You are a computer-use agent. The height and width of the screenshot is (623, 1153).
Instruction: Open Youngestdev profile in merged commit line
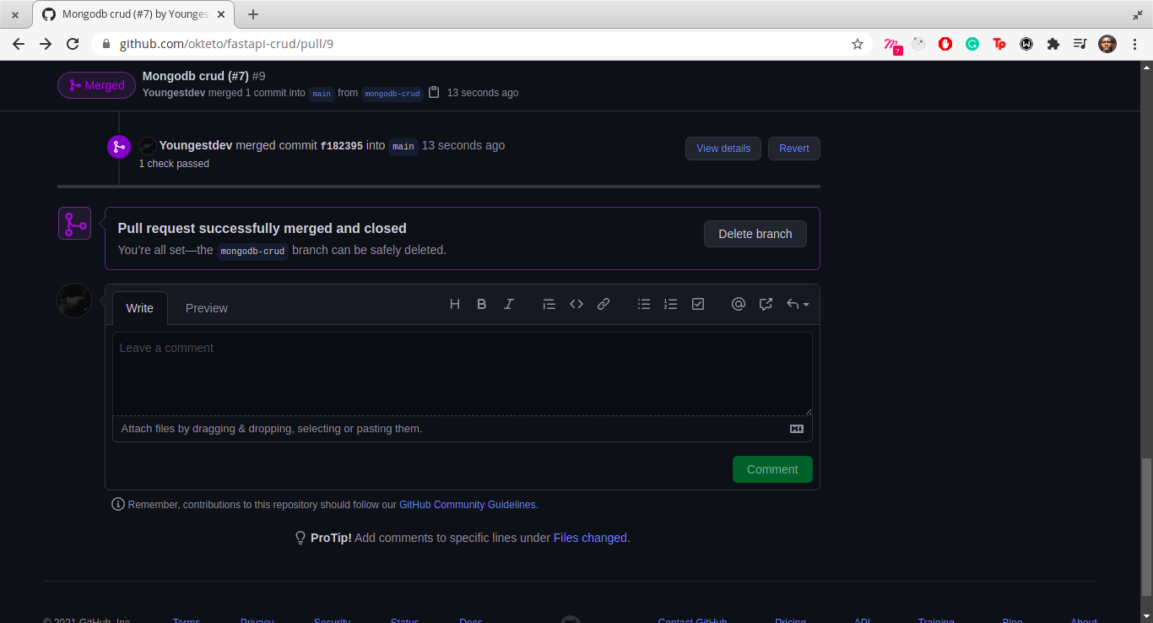196,145
